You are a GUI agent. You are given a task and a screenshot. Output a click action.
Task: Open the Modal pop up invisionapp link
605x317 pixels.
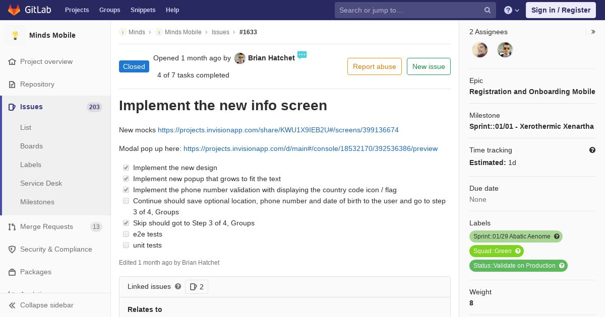(x=311, y=148)
